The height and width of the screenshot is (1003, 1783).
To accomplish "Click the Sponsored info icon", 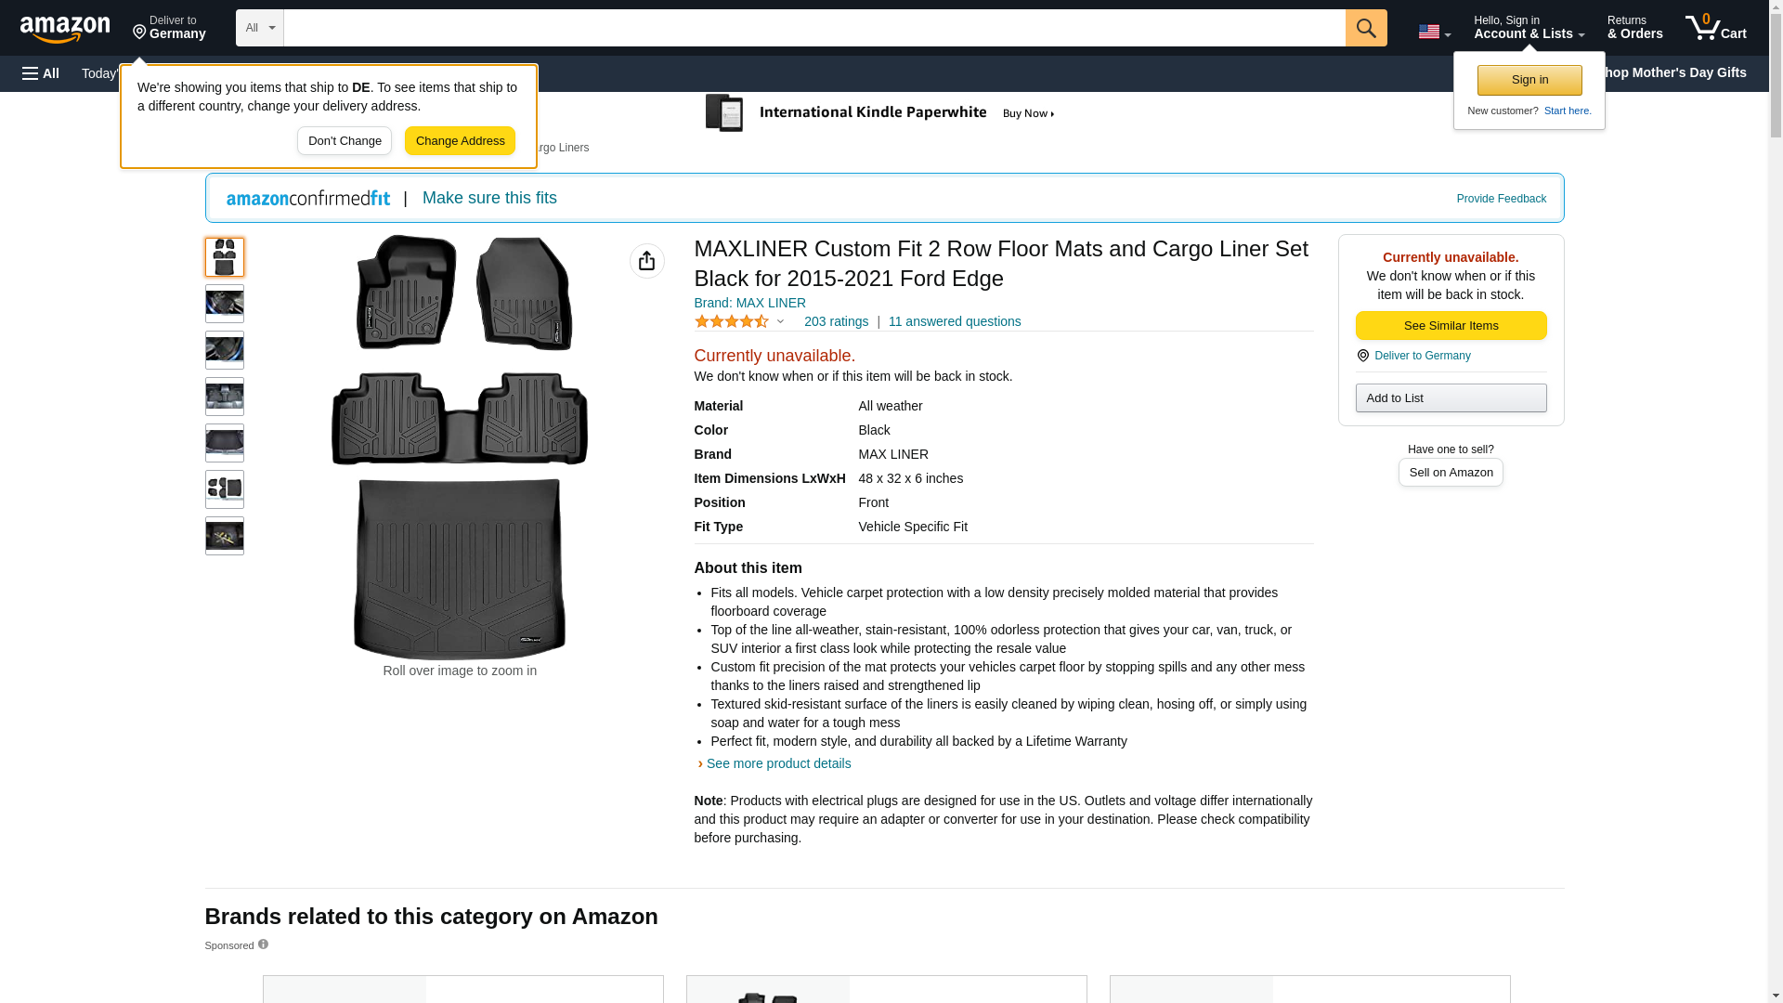I will coord(263,944).
